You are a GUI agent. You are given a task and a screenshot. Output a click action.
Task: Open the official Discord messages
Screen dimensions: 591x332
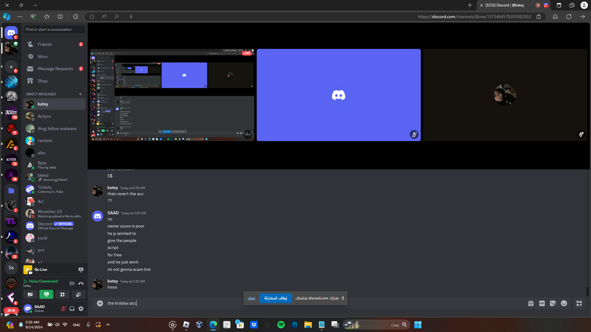click(54, 226)
